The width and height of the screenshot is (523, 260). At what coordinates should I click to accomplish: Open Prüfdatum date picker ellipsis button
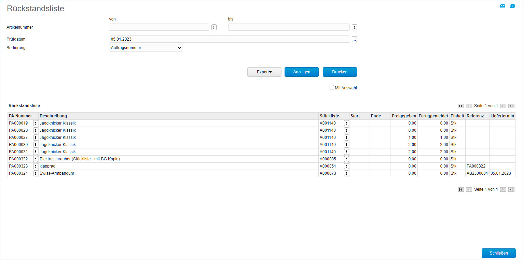(354, 39)
